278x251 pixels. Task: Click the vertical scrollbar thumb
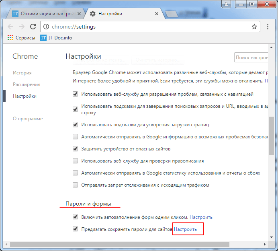[x=271, y=136]
